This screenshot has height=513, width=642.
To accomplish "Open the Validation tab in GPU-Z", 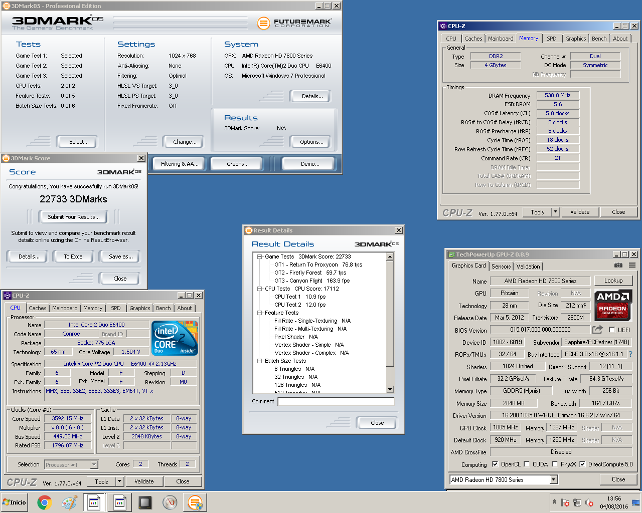I will 528,267.
